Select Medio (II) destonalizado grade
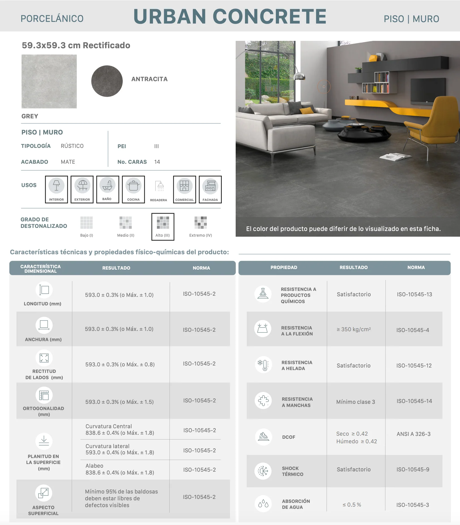This screenshot has height=525, width=460. coord(126,226)
